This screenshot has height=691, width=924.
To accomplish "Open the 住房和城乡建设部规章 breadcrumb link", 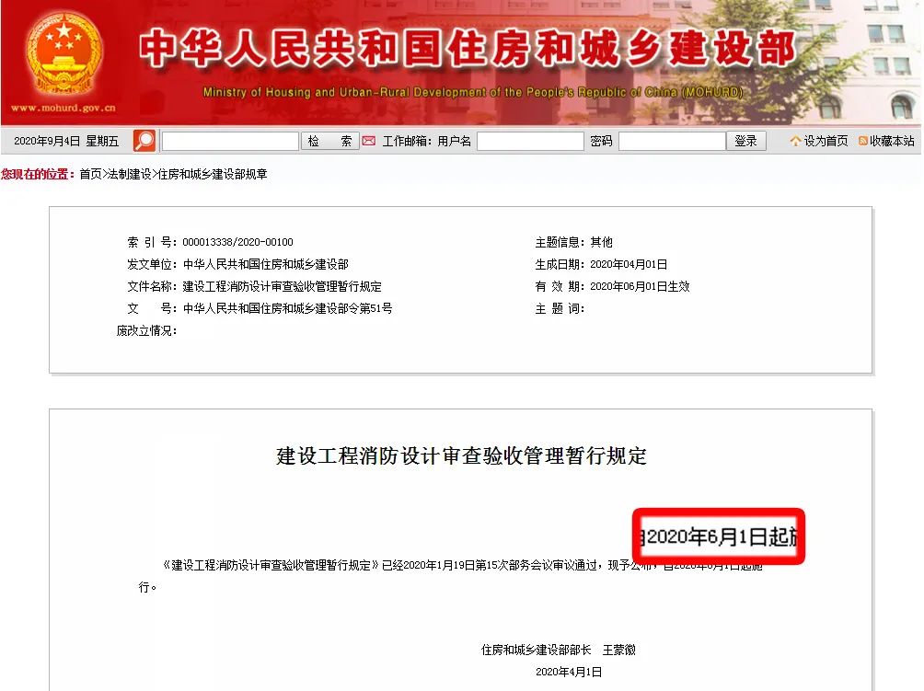I will [213, 174].
